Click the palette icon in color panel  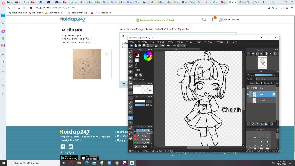tap(136, 75)
